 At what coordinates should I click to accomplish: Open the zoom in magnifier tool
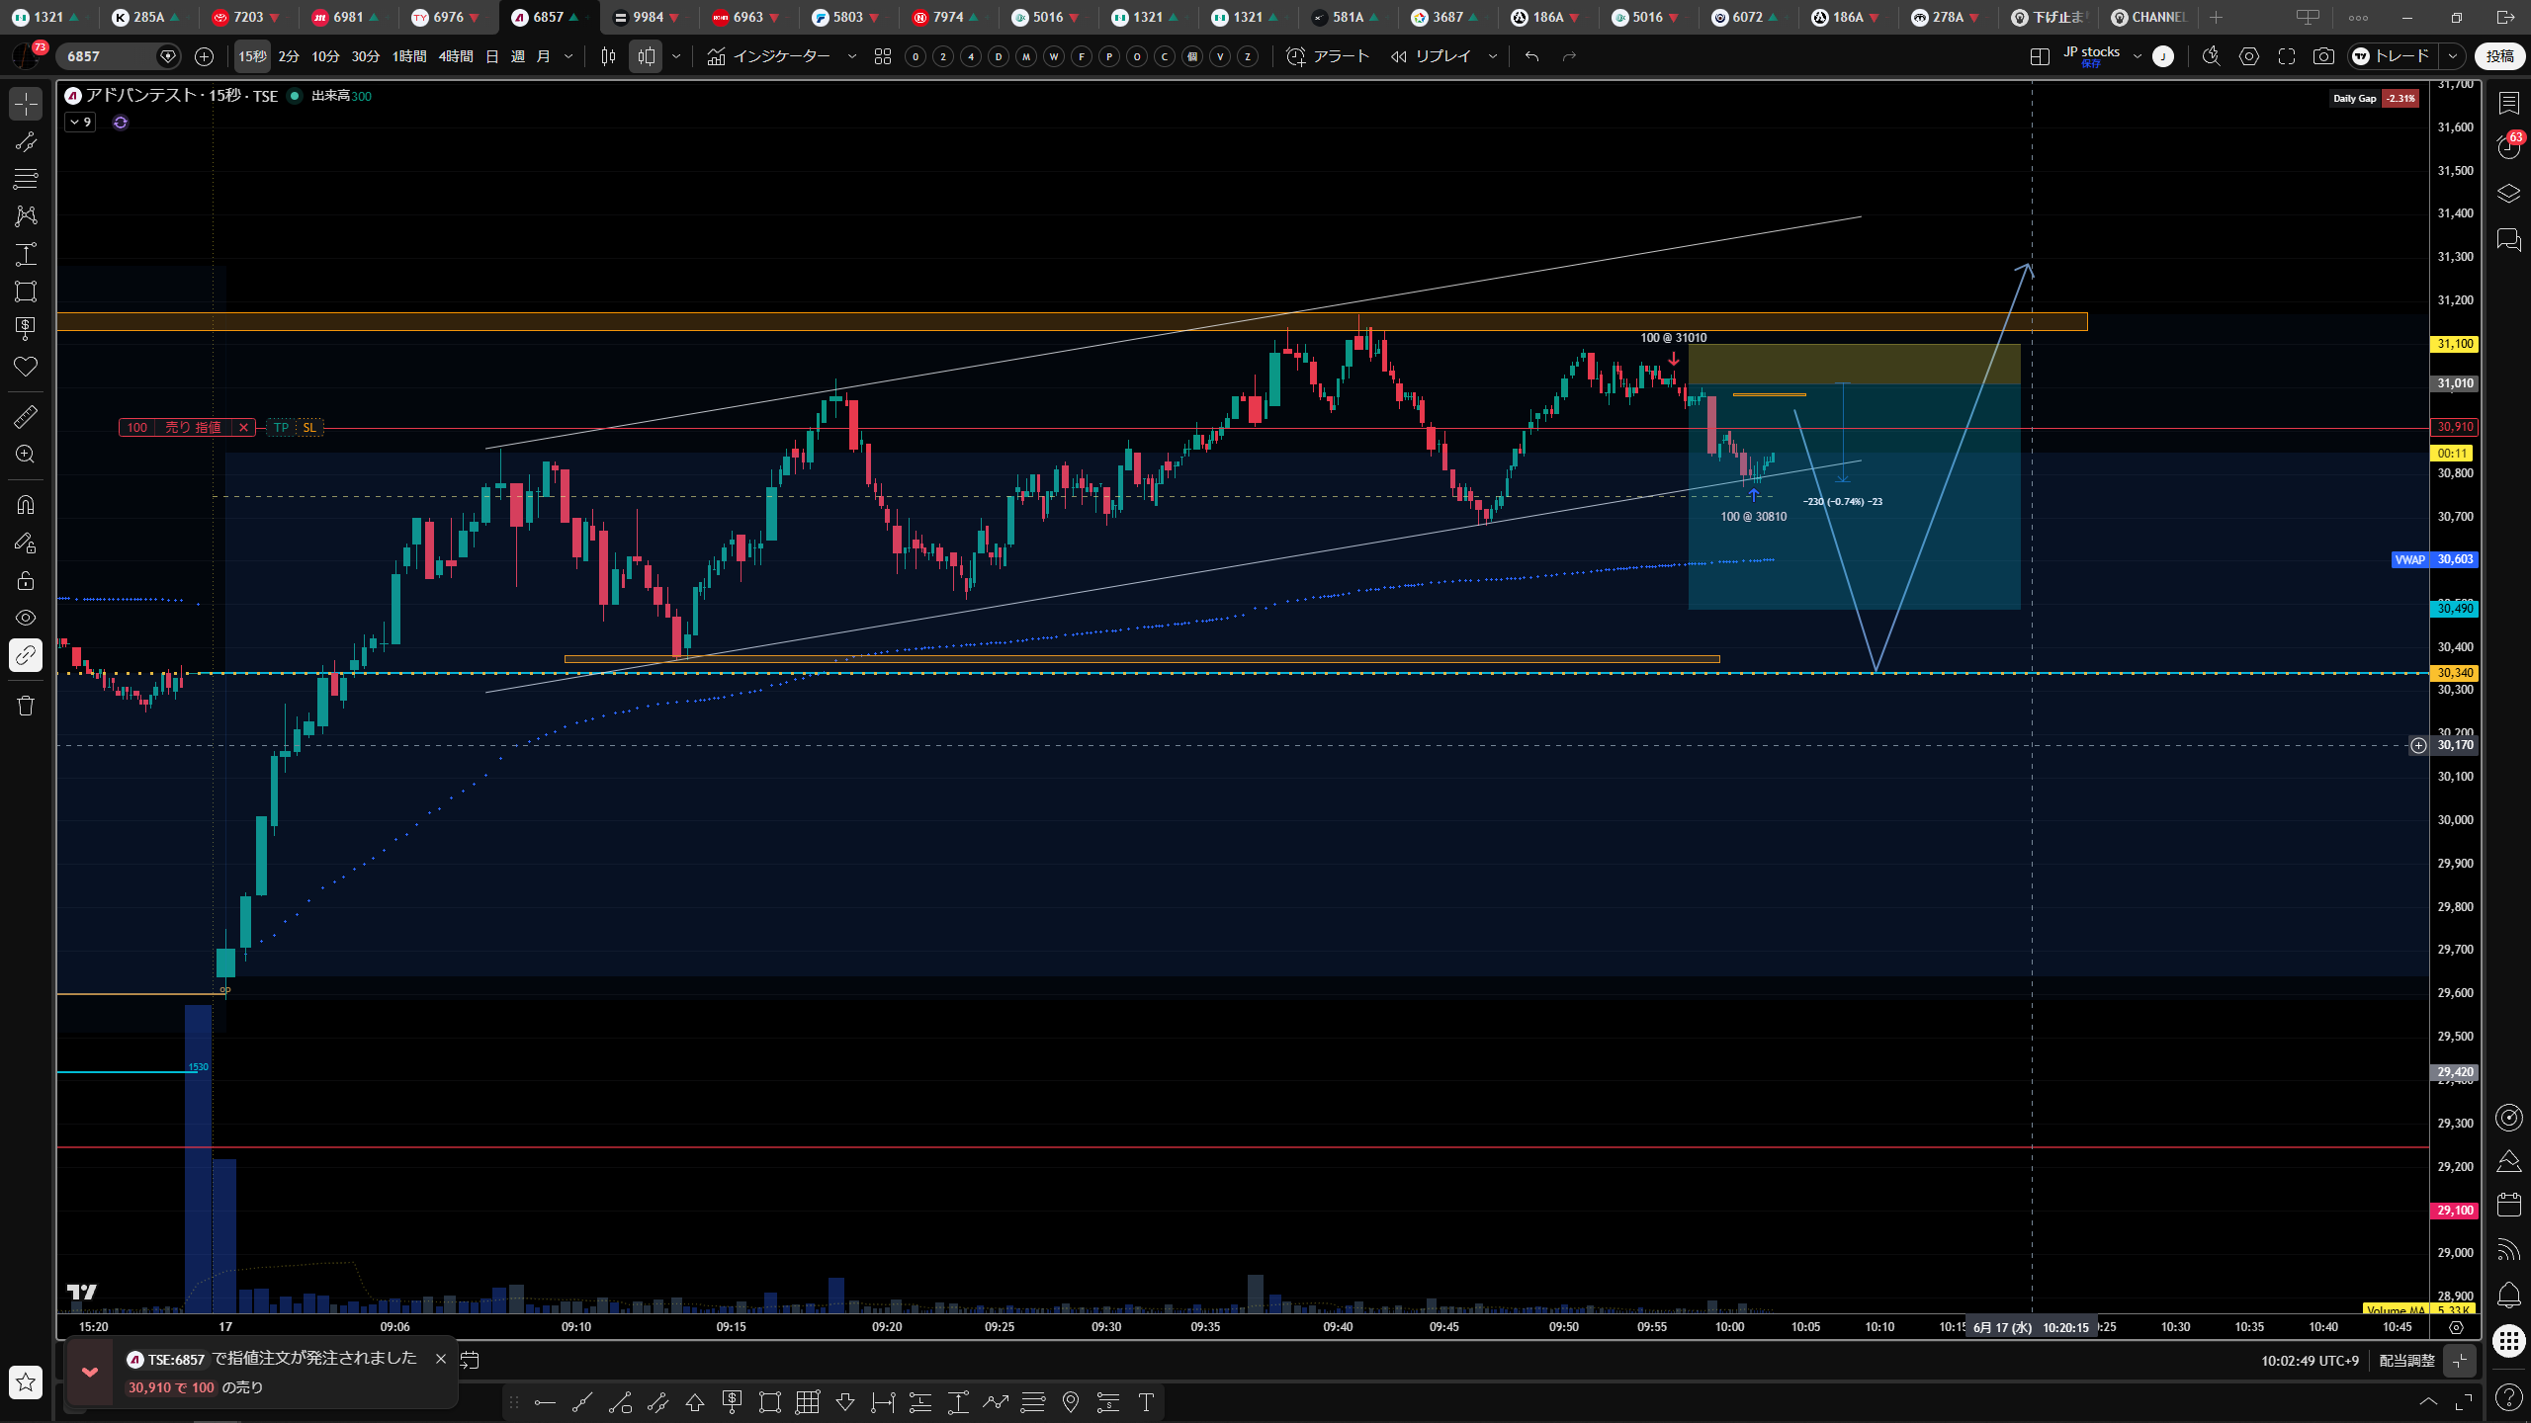(x=26, y=455)
